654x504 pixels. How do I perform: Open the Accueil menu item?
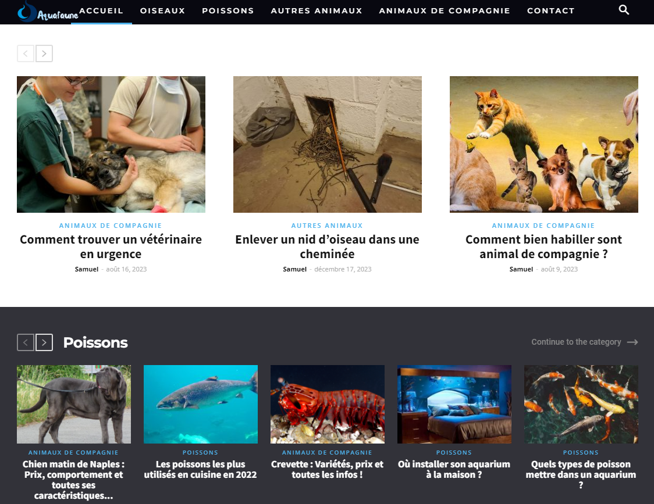tap(101, 11)
